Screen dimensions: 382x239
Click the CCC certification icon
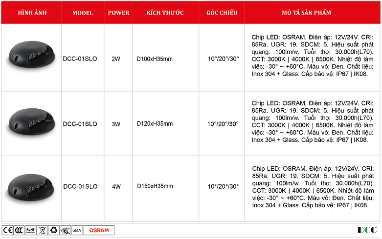click(x=19, y=230)
